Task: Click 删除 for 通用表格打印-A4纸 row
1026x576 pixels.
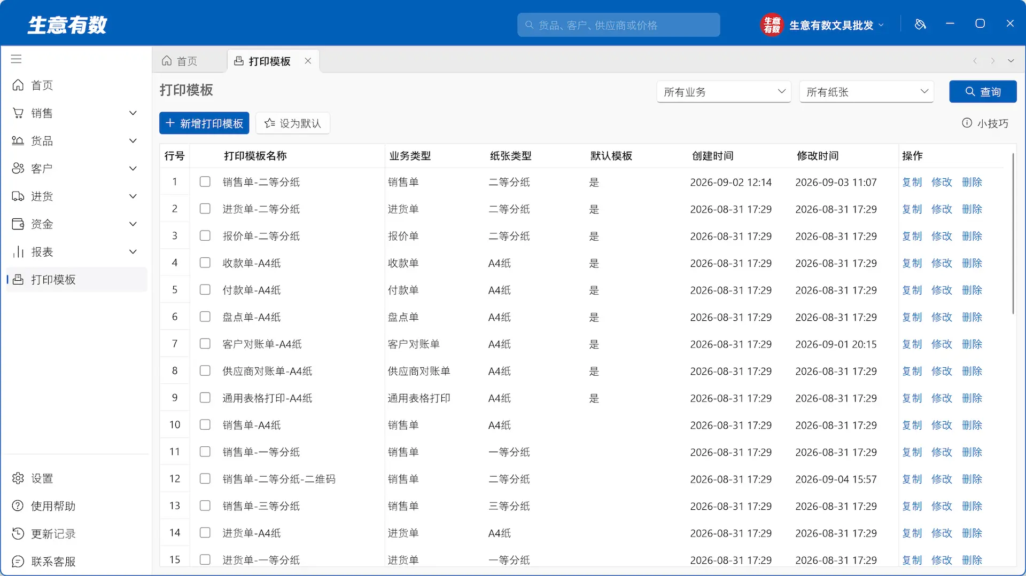Action: [x=972, y=398]
